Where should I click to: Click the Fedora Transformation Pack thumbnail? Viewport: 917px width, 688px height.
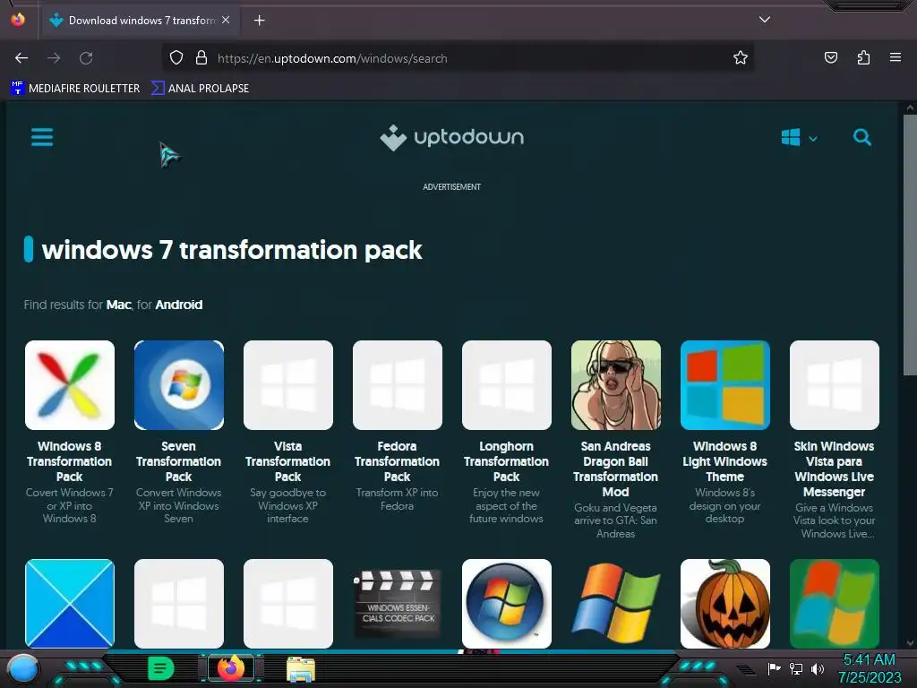pyautogui.click(x=398, y=385)
